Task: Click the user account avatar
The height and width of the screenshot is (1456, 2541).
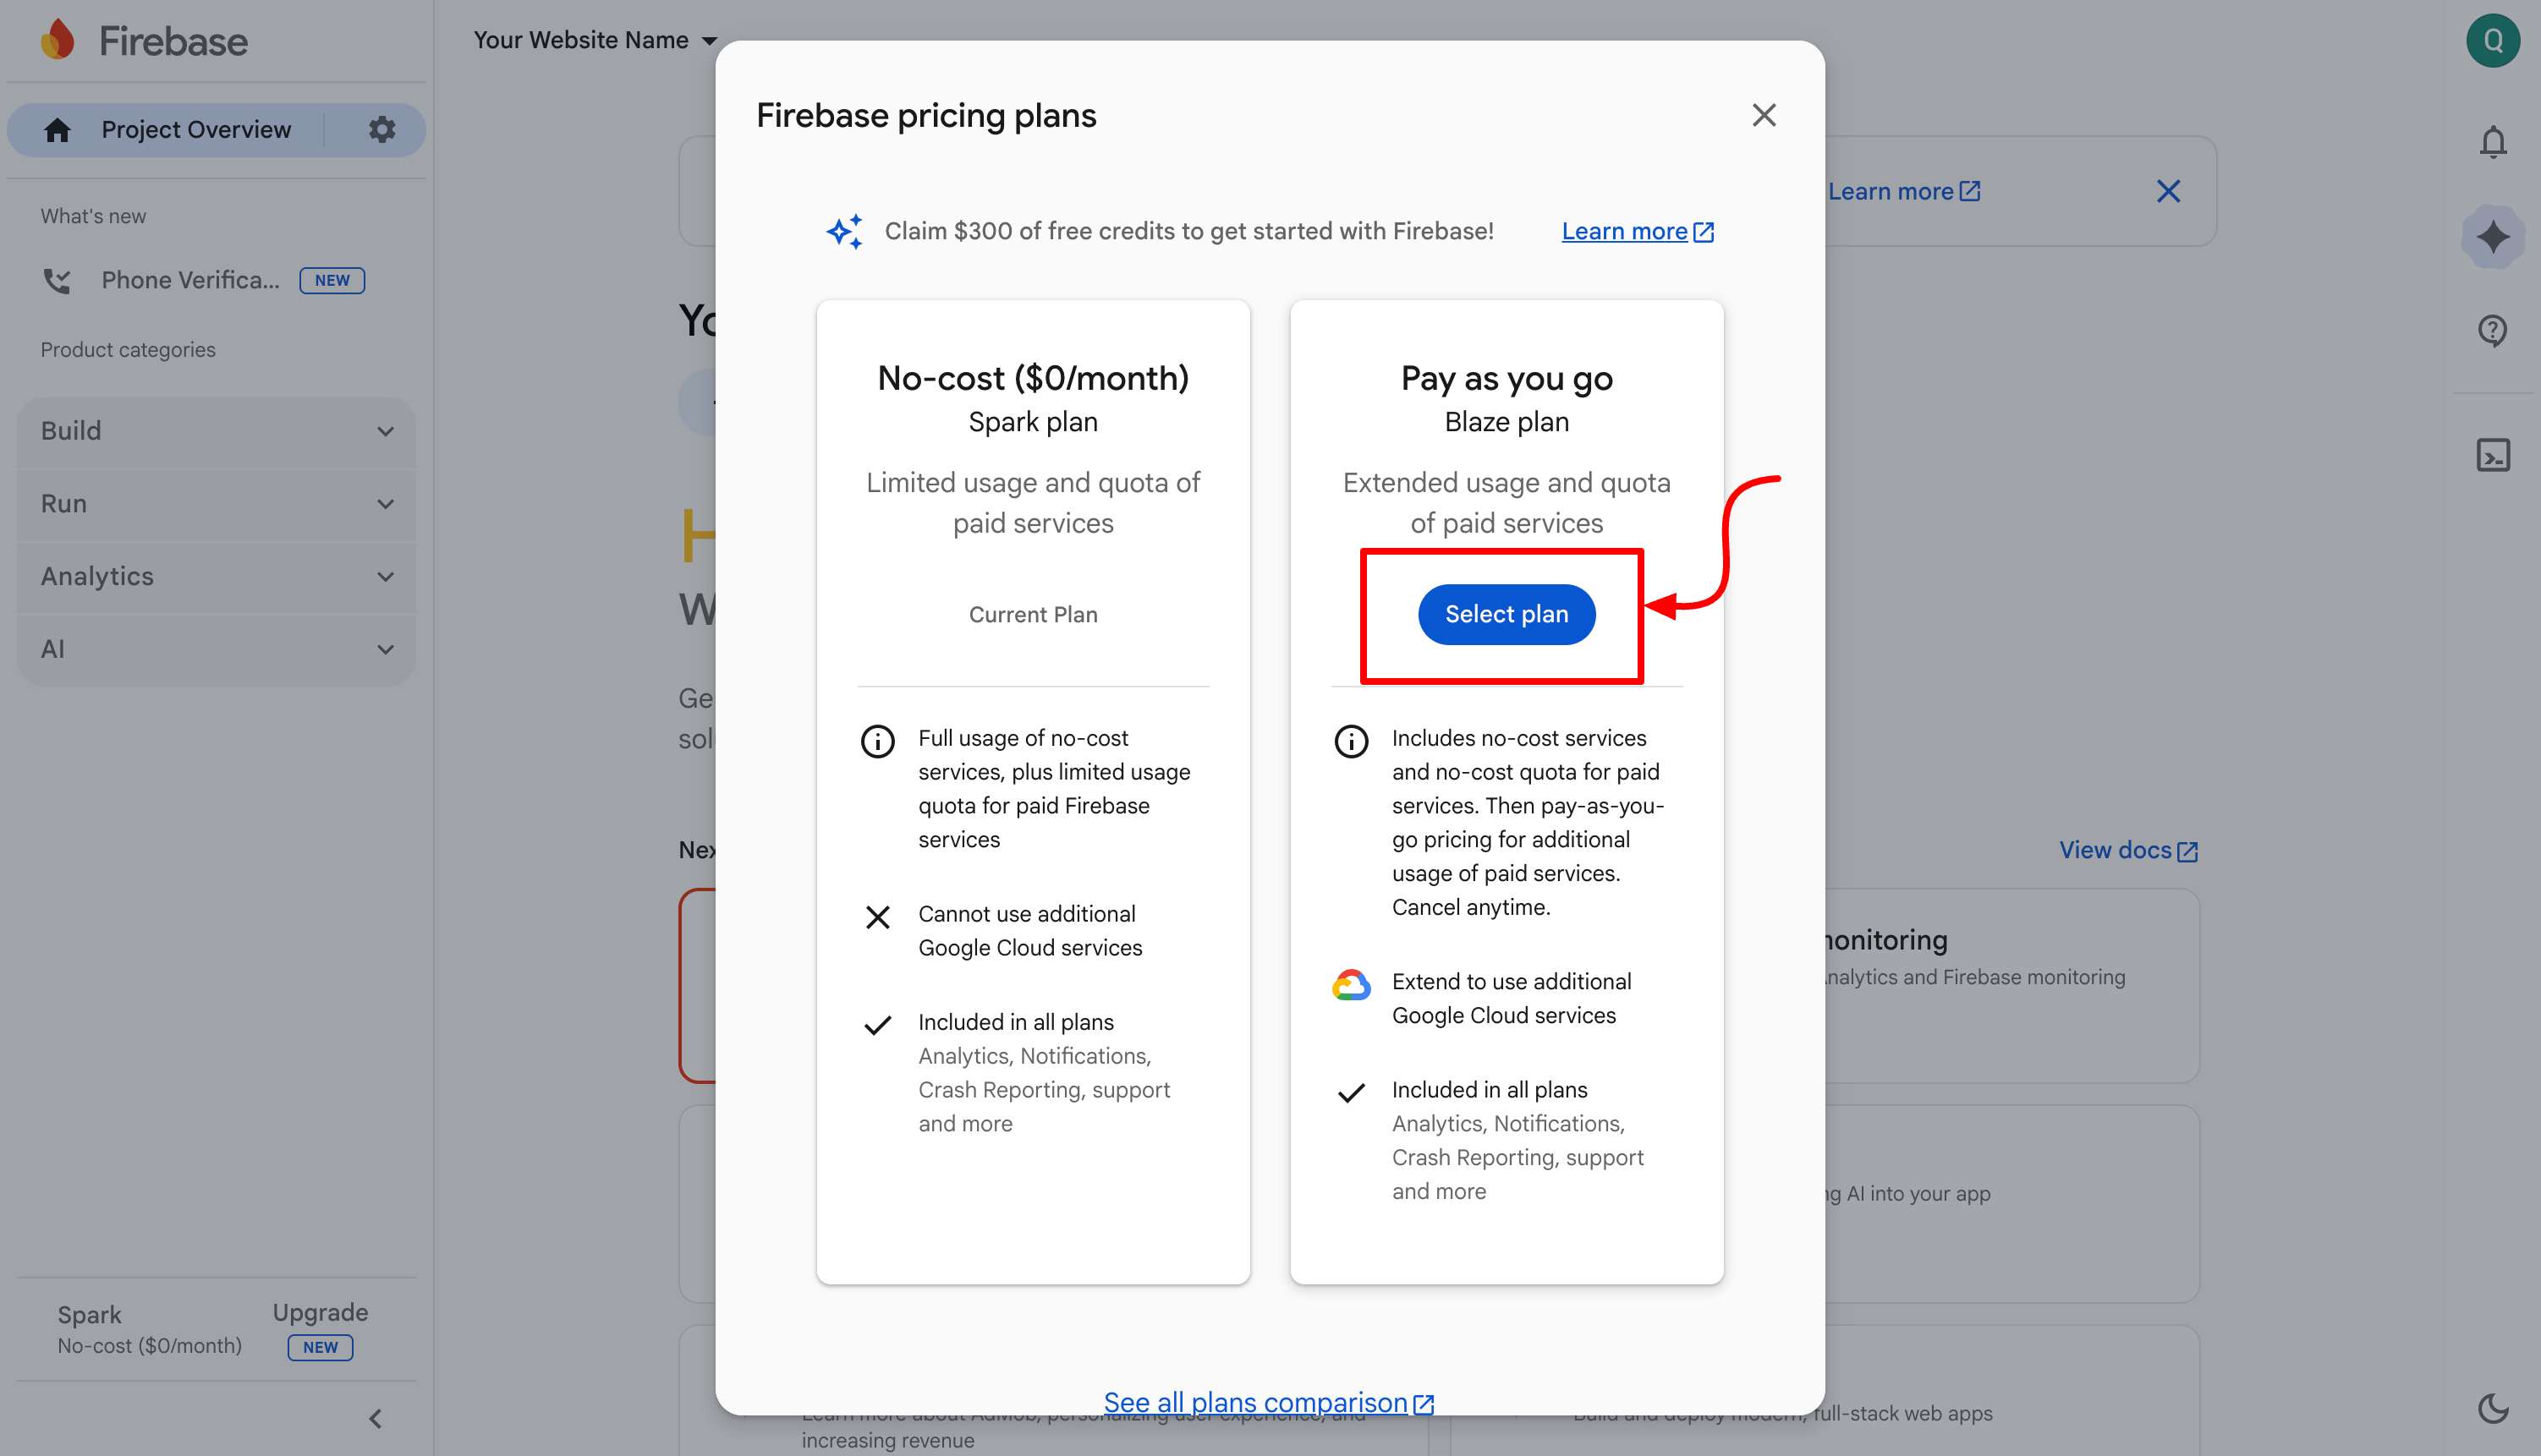Action: click(x=2492, y=40)
